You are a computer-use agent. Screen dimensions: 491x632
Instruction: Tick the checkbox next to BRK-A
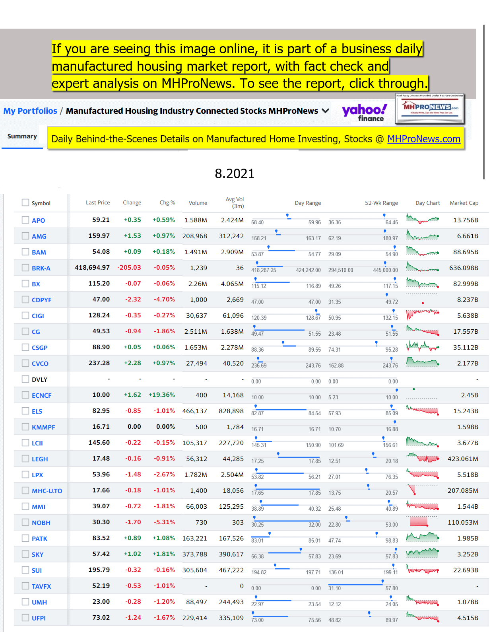[25, 268]
